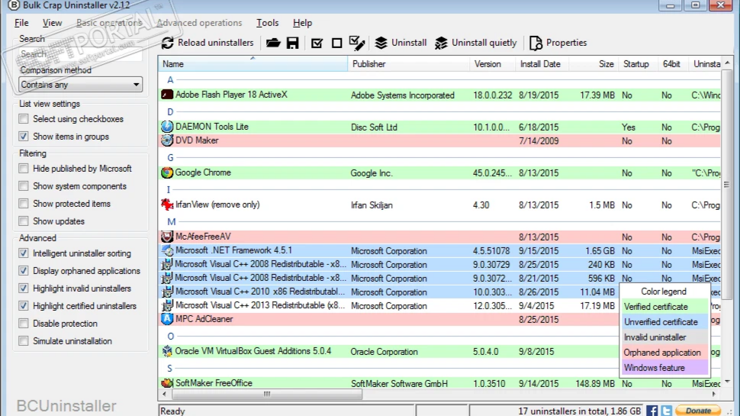Click the Visual C++ 2010 x86 icon
This screenshot has width=740, height=416.
click(166, 292)
